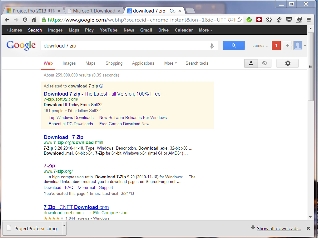
Task: Click the vertical page scrollbar thumb
Action: [x=311, y=66]
